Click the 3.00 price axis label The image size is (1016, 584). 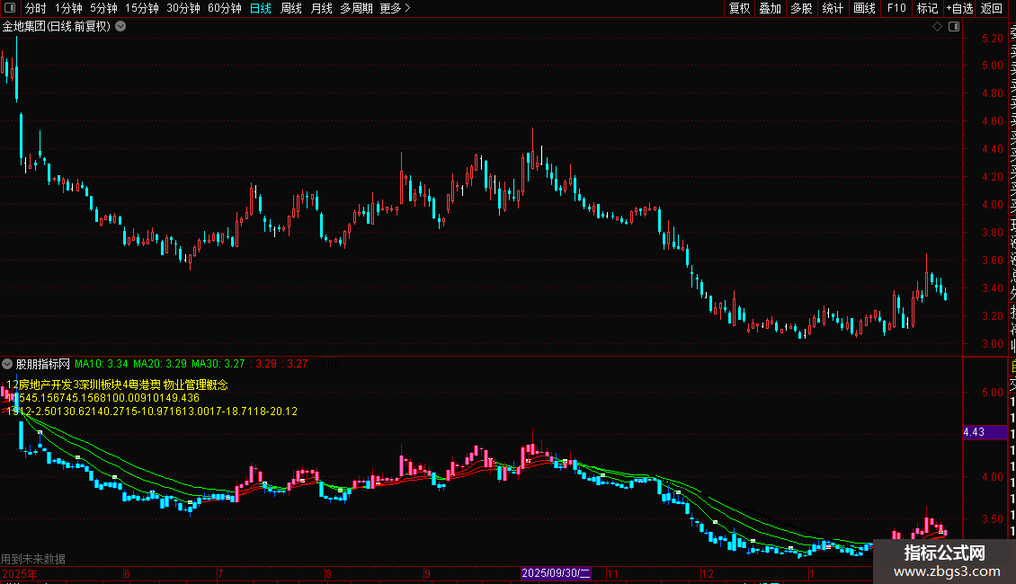992,344
